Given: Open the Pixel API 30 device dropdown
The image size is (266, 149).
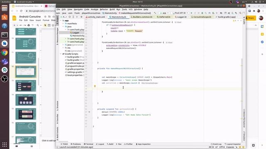Looking at the screenshot, I should (x=180, y=13).
